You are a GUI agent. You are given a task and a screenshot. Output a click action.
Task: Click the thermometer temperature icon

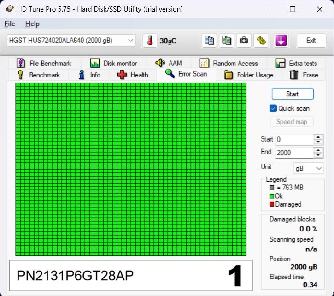150,41
